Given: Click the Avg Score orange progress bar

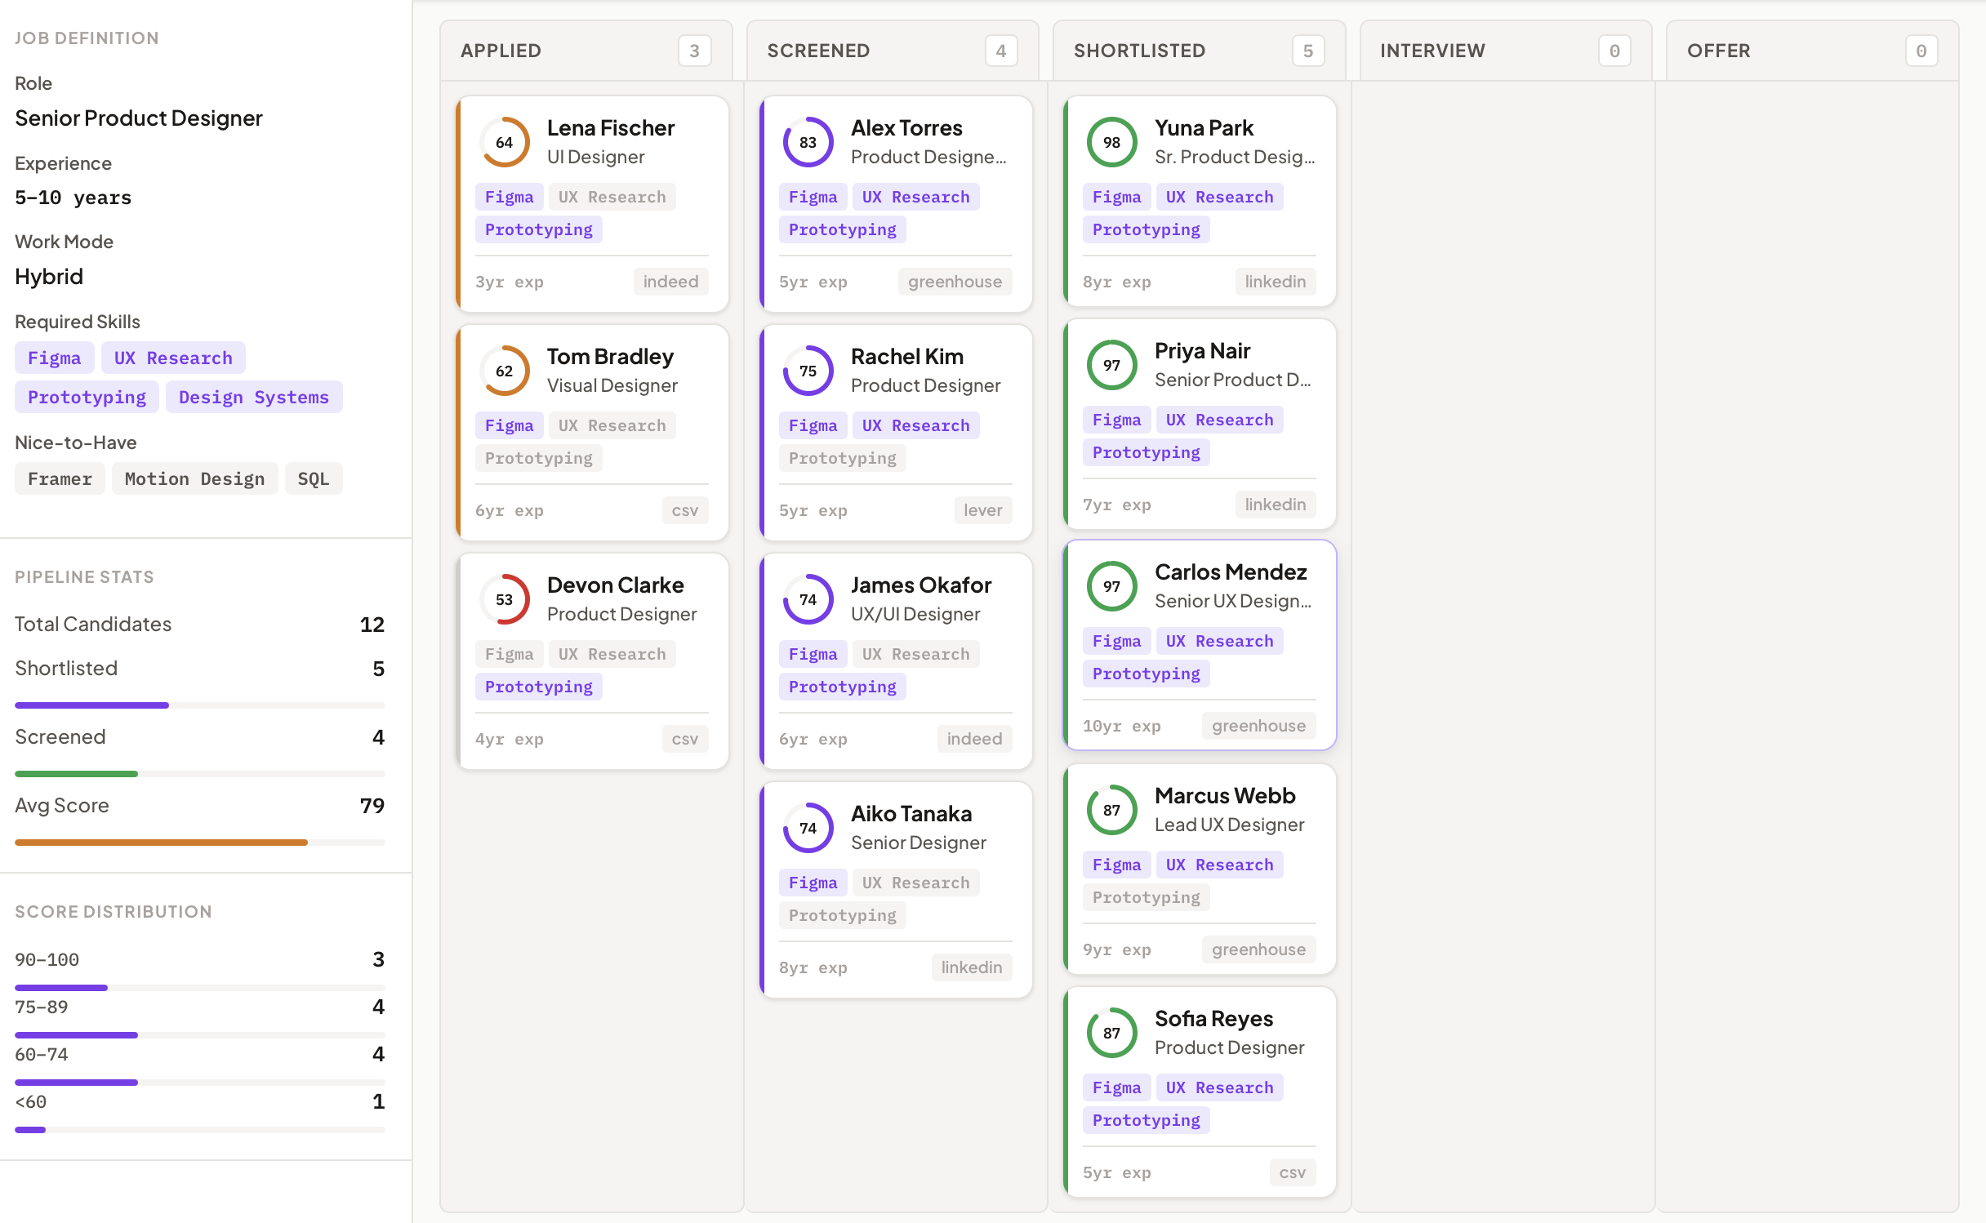Looking at the screenshot, I should coord(161,842).
